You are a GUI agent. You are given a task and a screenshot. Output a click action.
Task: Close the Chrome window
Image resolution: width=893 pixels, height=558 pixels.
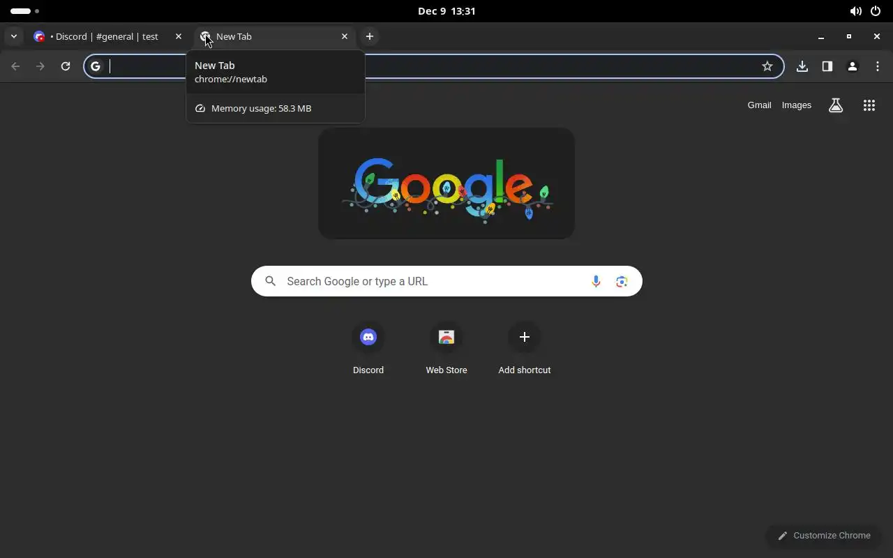pos(877,36)
